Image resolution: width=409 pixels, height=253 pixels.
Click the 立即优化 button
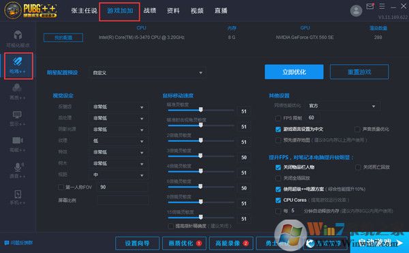click(294, 72)
